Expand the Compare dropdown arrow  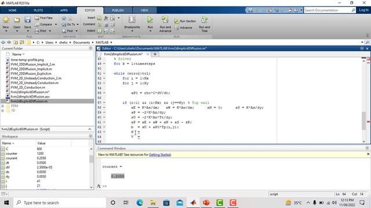tap(56, 24)
